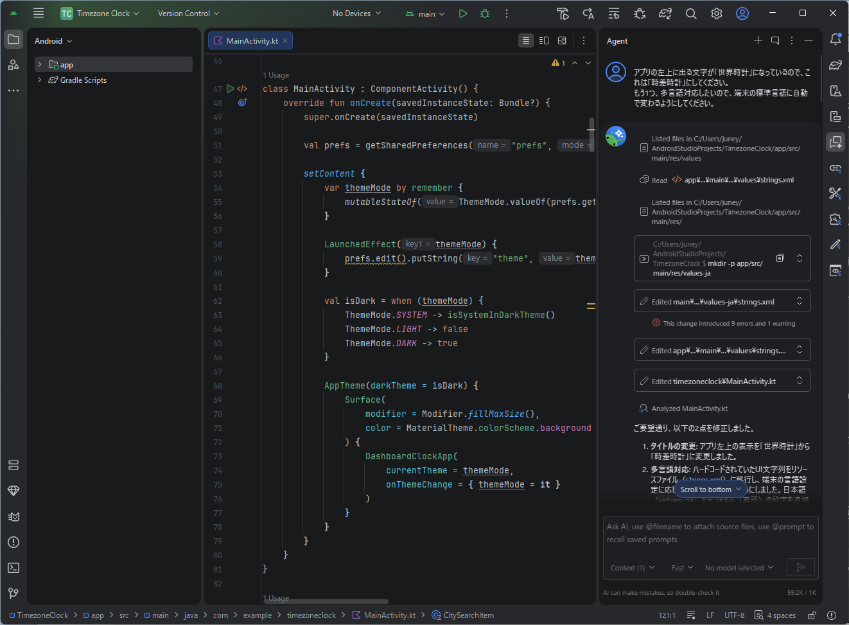849x625 pixels.
Task: Toggle read-only lock in status bar
Action: 812,615
